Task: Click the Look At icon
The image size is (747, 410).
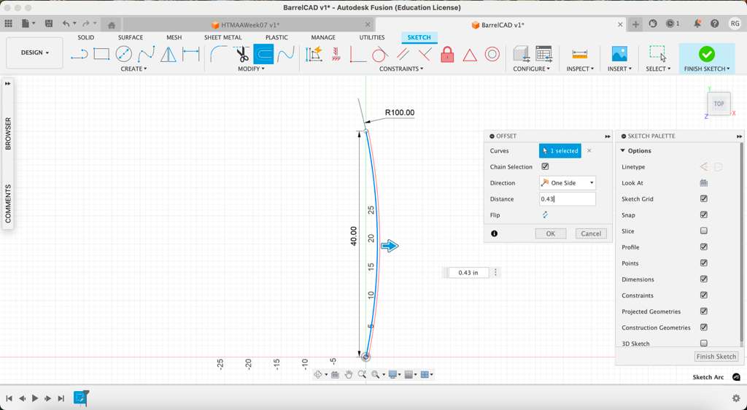Action: (x=703, y=183)
